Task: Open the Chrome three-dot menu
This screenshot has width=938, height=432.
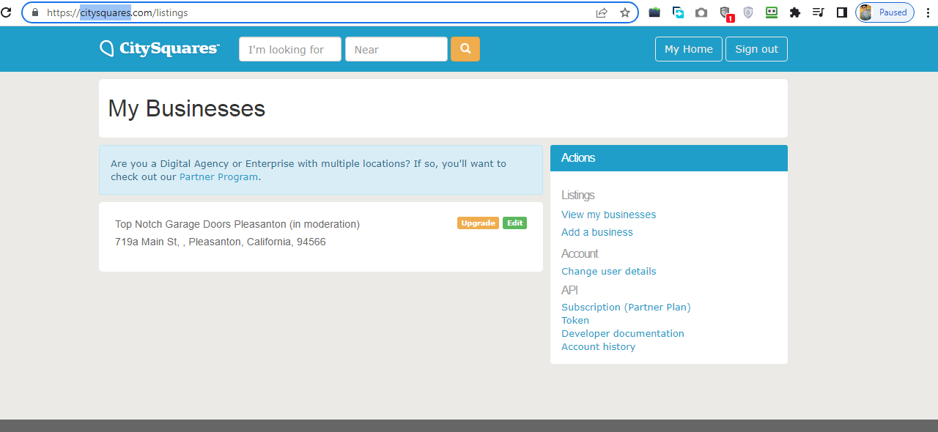Action: pos(928,12)
